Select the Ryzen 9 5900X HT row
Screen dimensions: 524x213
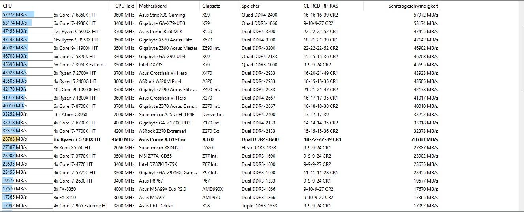pyautogui.click(x=76, y=32)
